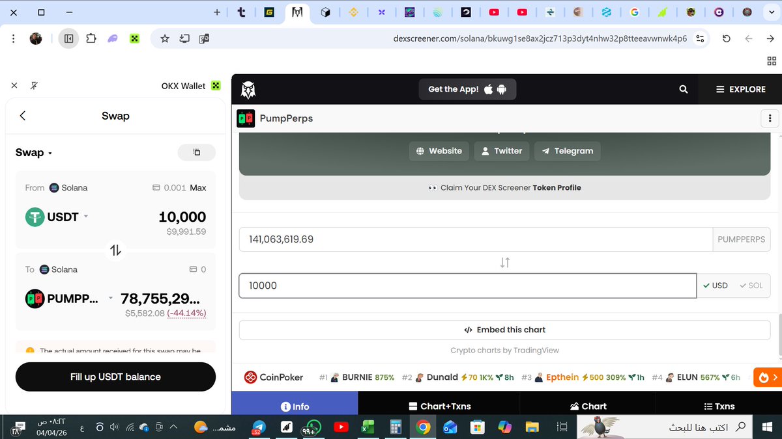
Task: Click Embed this chart button
Action: coord(504,330)
